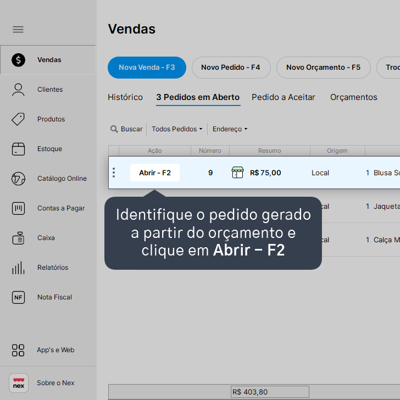Sort by the Resumo column header
400x400 pixels.
(270, 151)
